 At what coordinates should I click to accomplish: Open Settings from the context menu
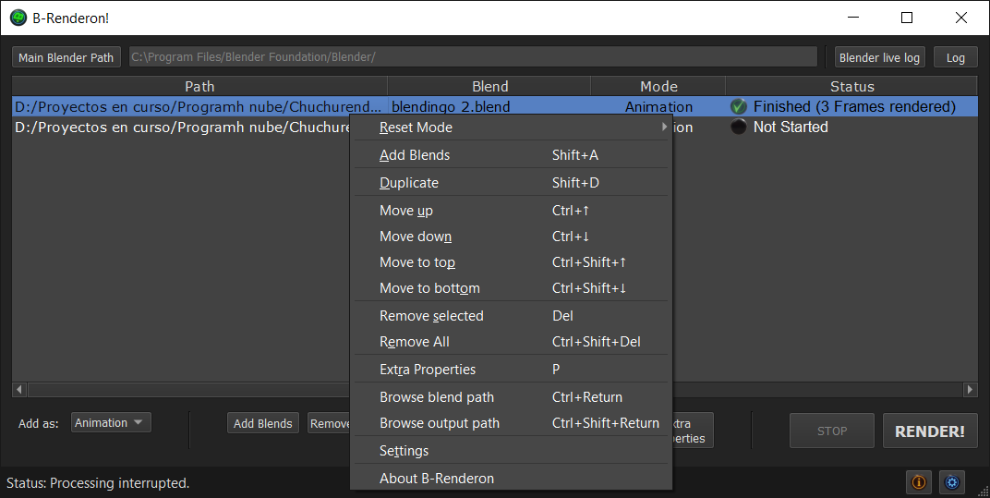click(x=511, y=451)
